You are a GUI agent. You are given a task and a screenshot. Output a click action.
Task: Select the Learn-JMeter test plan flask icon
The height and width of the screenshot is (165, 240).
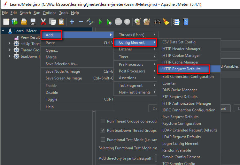click(10, 31)
